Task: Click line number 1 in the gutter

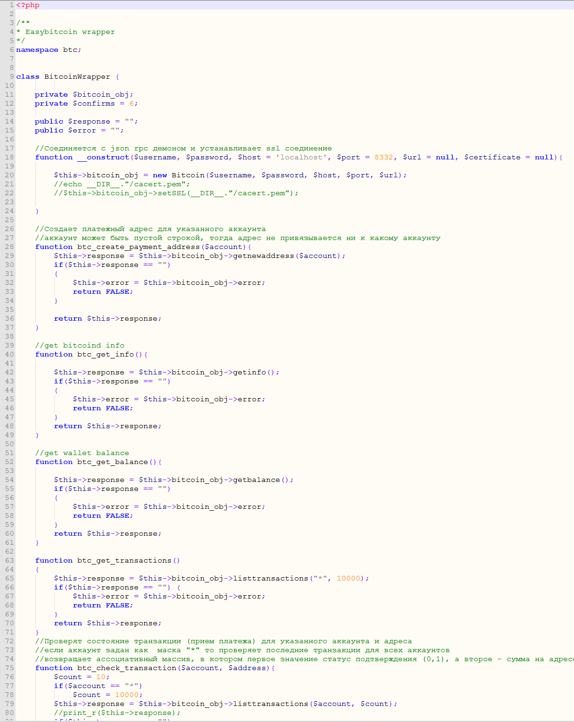Action: click(x=11, y=5)
